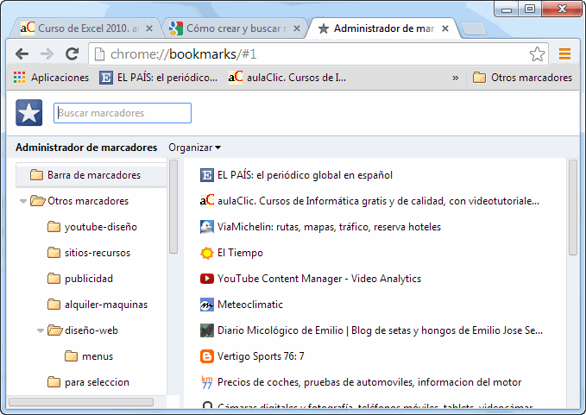Click the Diario Micológico thumbnail icon
The image size is (586, 415).
[x=206, y=330]
